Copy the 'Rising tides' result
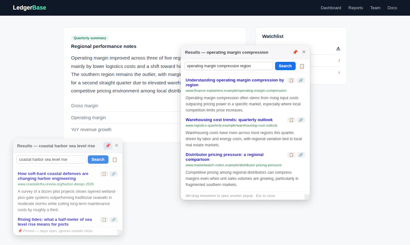This screenshot has width=410, height=245. pyautogui.click(x=104, y=220)
